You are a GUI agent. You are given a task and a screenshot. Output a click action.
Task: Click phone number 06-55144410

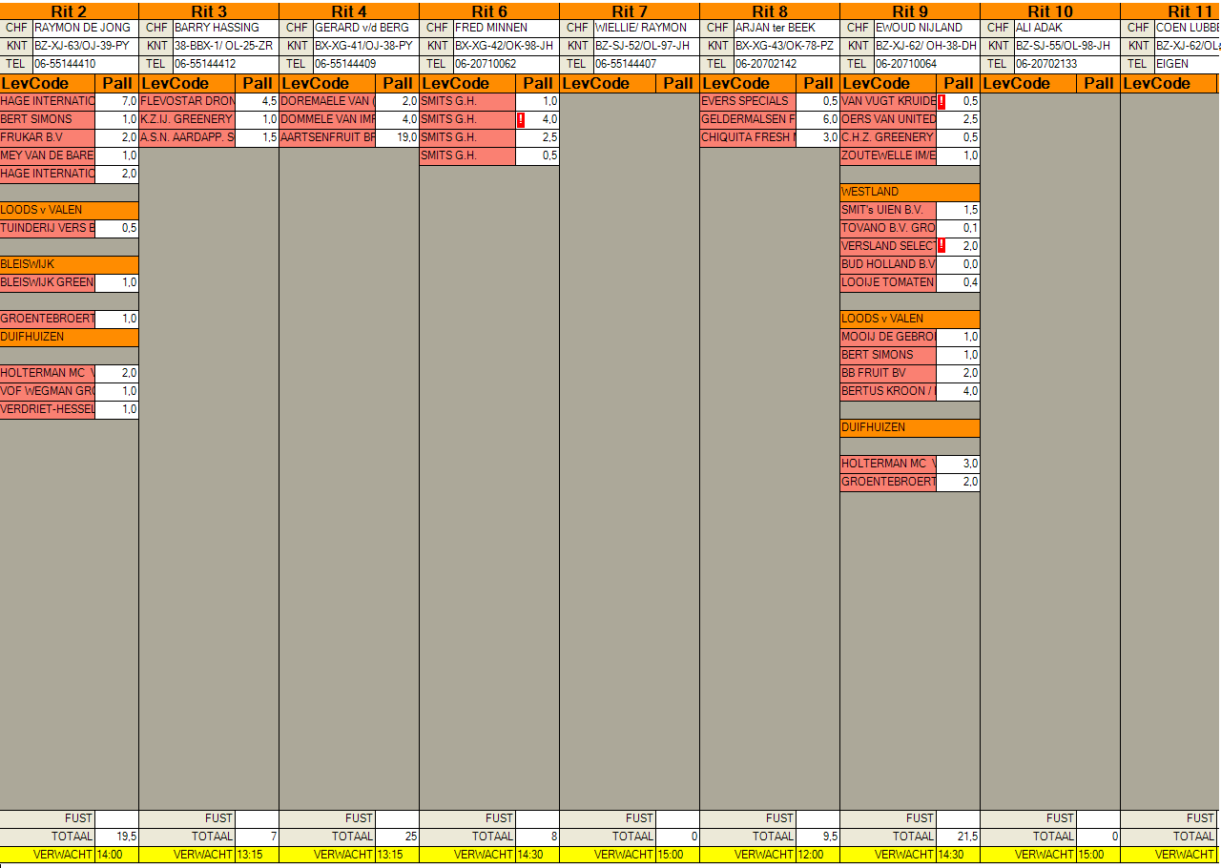pos(86,65)
